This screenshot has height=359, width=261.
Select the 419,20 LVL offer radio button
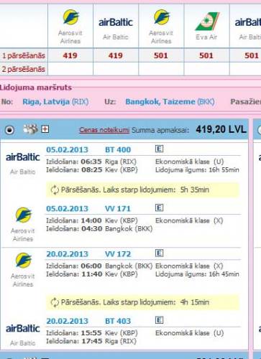coord(9,130)
